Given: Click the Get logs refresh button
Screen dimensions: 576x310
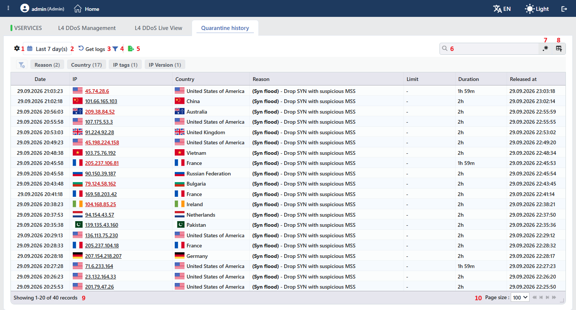Looking at the screenshot, I should (91, 49).
